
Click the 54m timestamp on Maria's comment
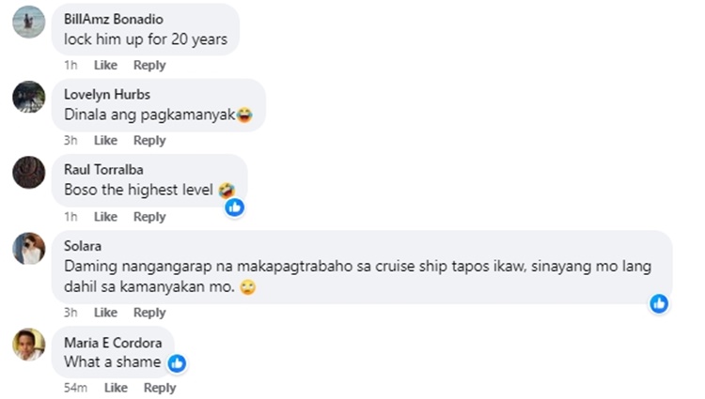point(75,388)
